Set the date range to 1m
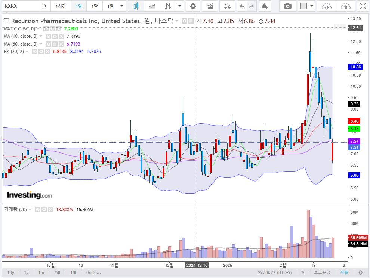 pyautogui.click(x=41, y=272)
